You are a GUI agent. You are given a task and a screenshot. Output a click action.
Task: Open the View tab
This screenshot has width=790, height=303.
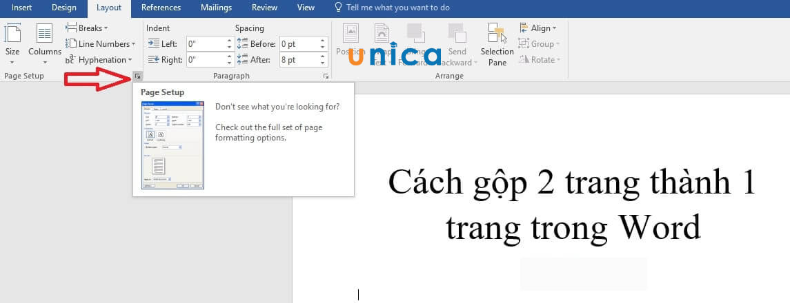(306, 8)
